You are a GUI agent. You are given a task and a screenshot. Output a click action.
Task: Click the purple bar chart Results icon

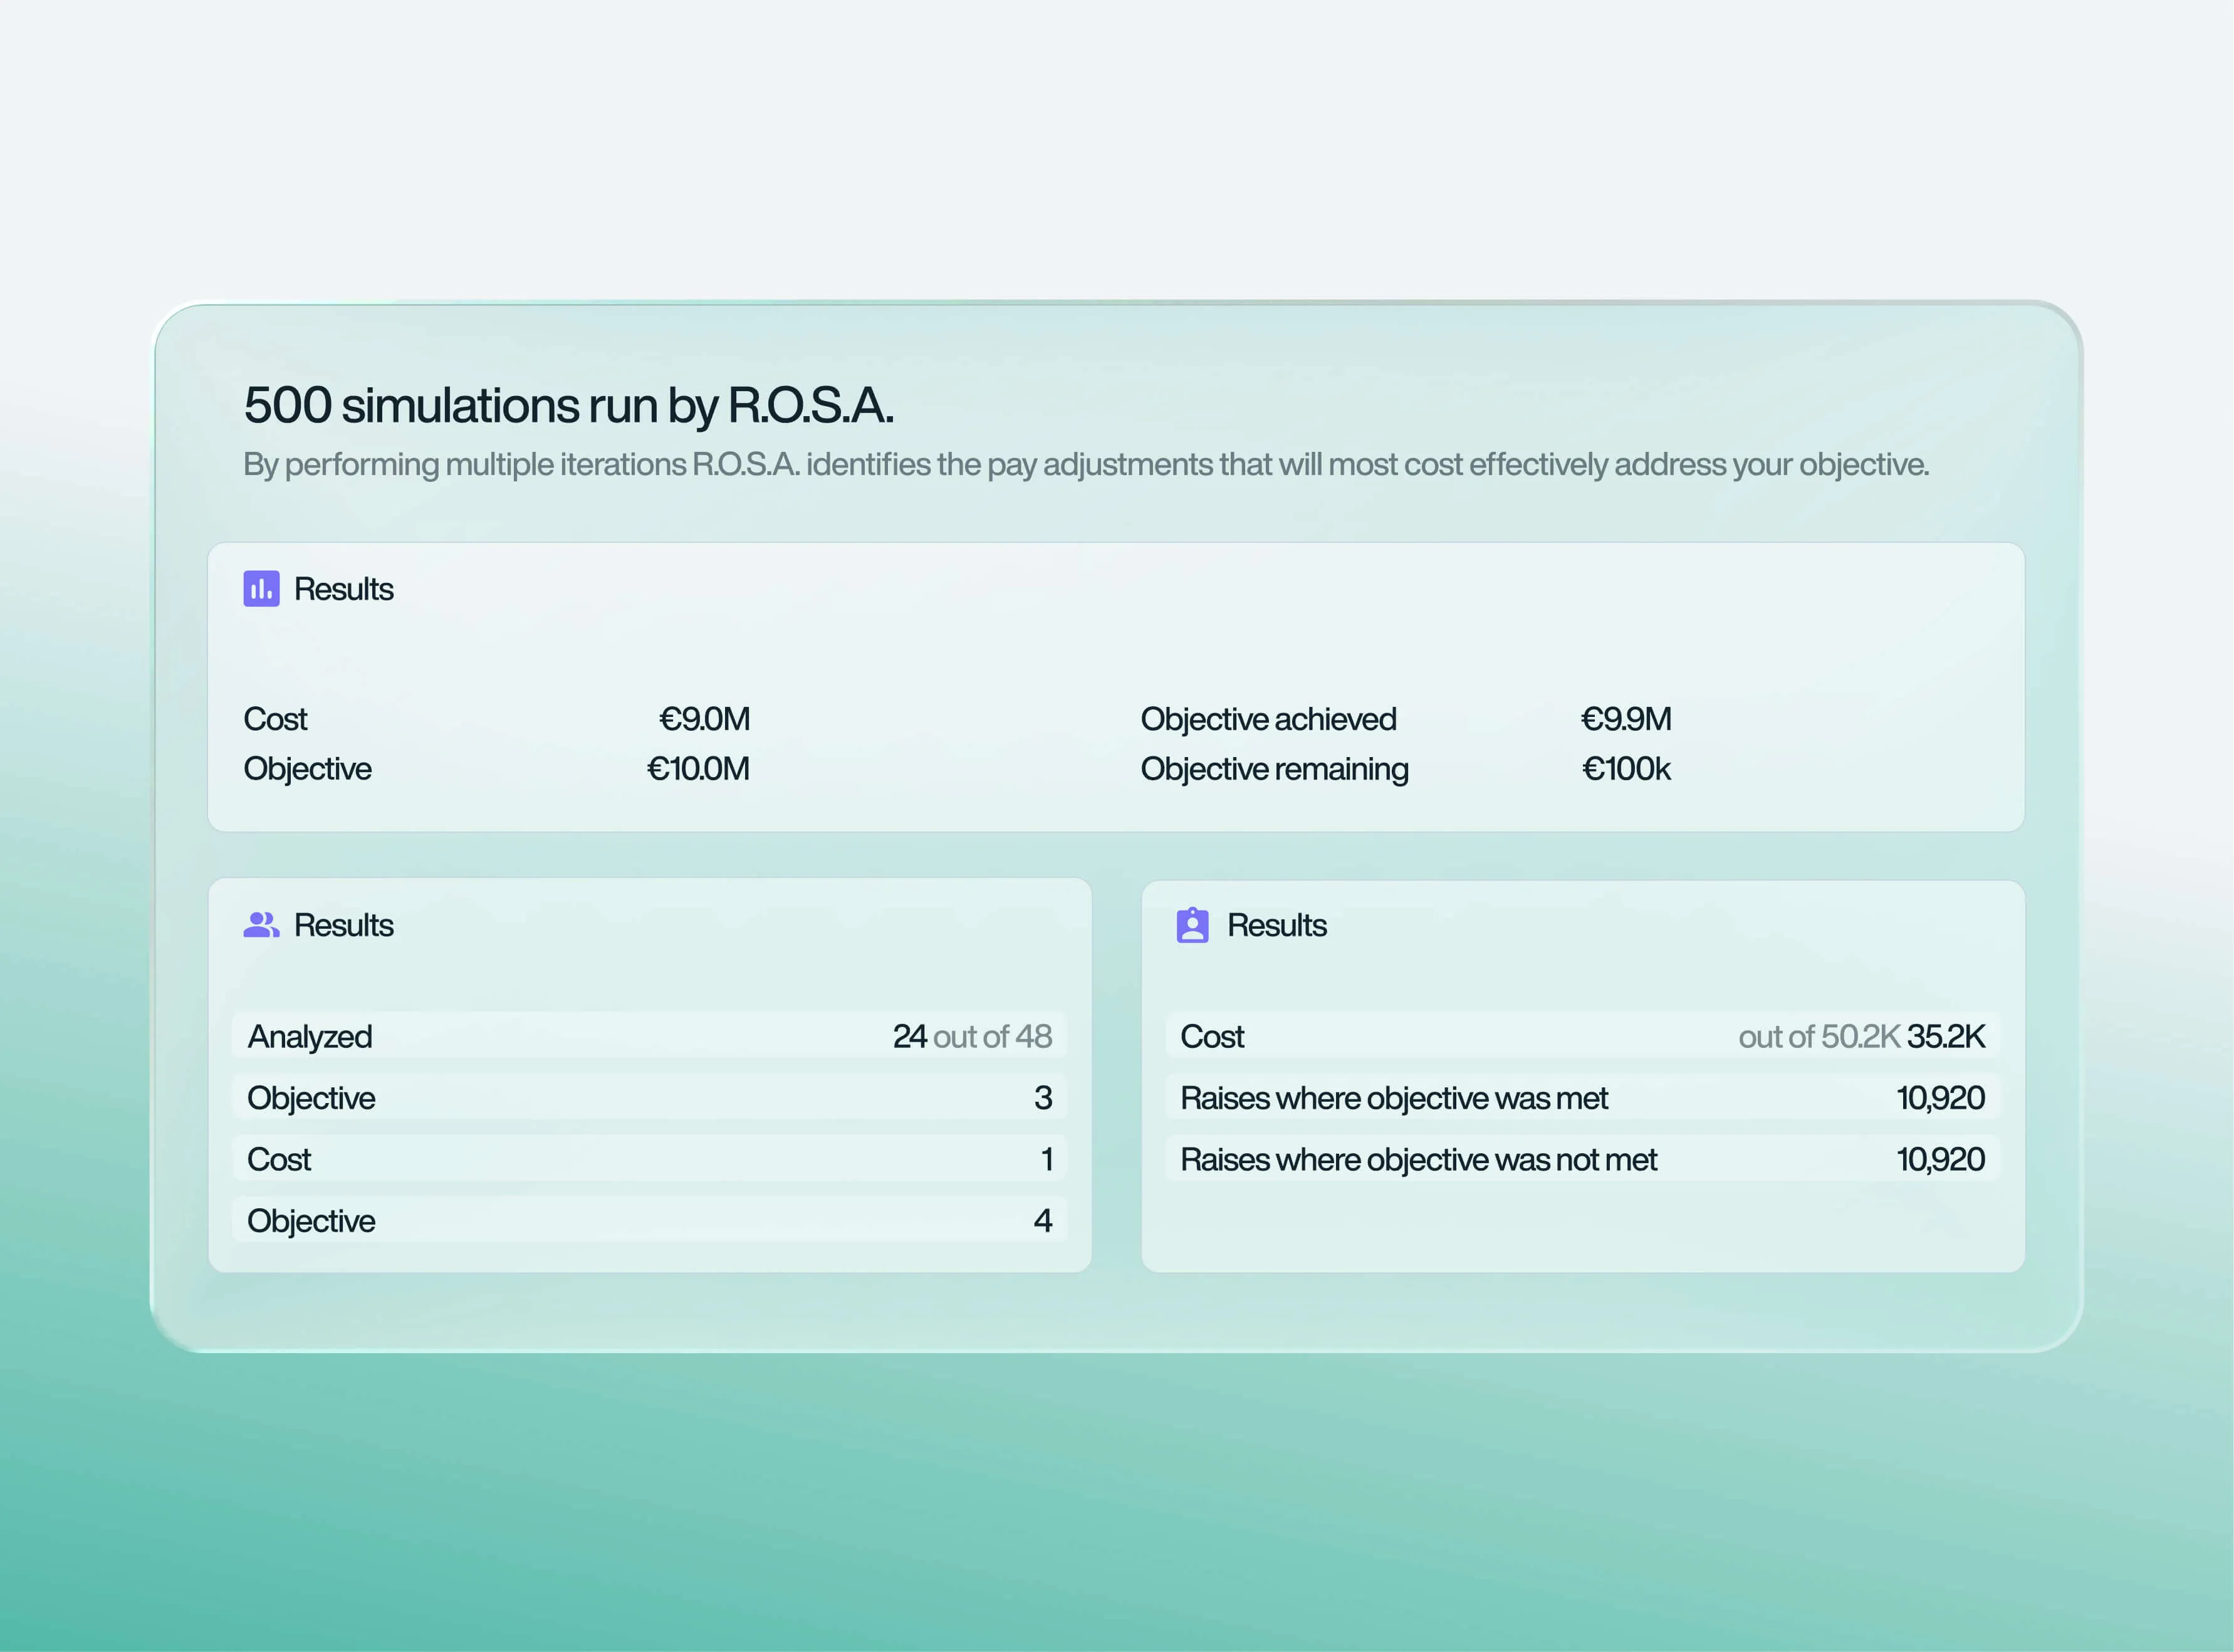[x=261, y=589]
